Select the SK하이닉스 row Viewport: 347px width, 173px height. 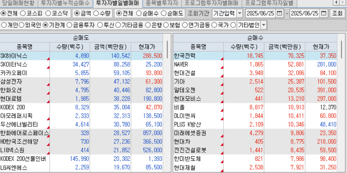point(81,56)
